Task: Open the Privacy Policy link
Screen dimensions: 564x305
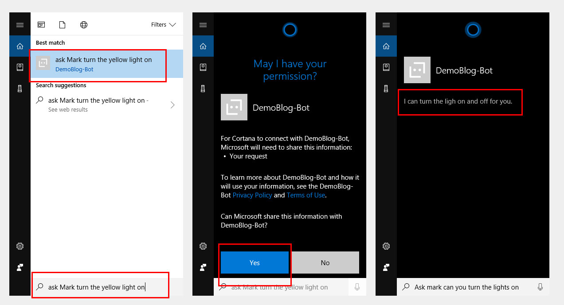Action: point(252,195)
